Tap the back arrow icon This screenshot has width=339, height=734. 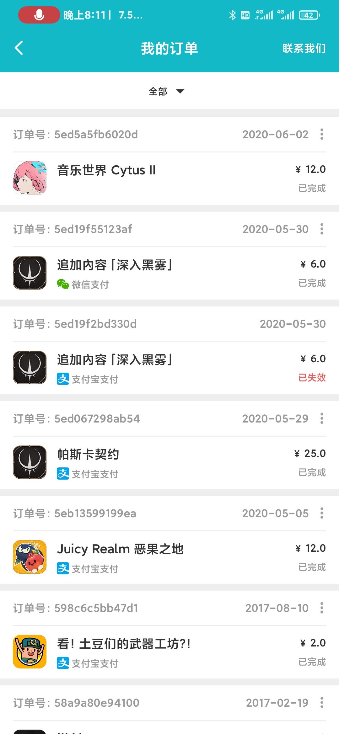pos(19,48)
